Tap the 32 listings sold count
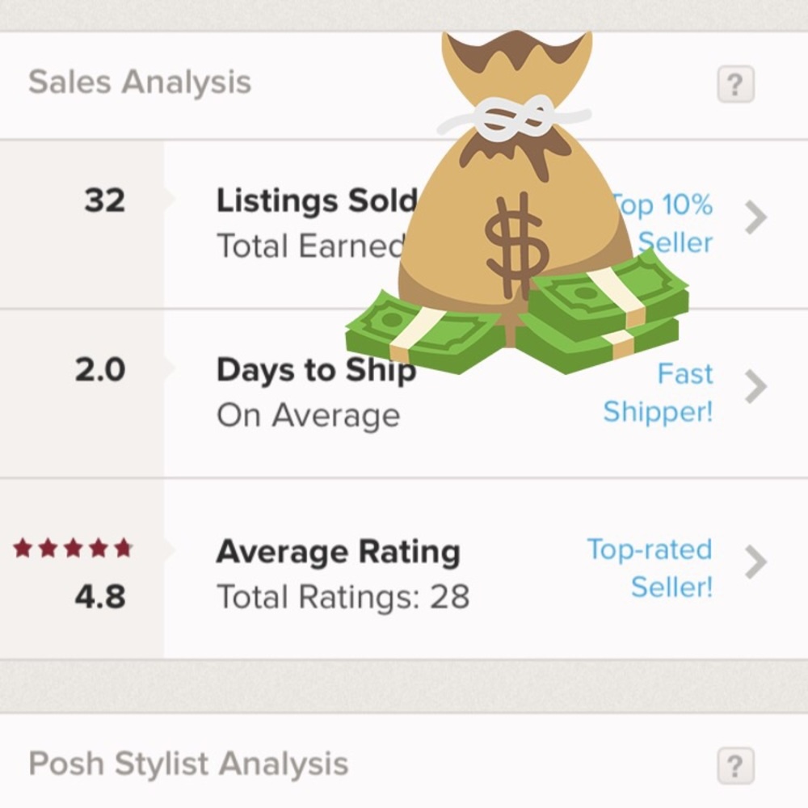This screenshot has width=808, height=808. click(x=105, y=200)
